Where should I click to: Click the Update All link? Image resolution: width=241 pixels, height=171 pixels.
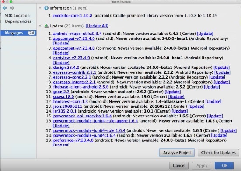pyautogui.click(x=97, y=26)
